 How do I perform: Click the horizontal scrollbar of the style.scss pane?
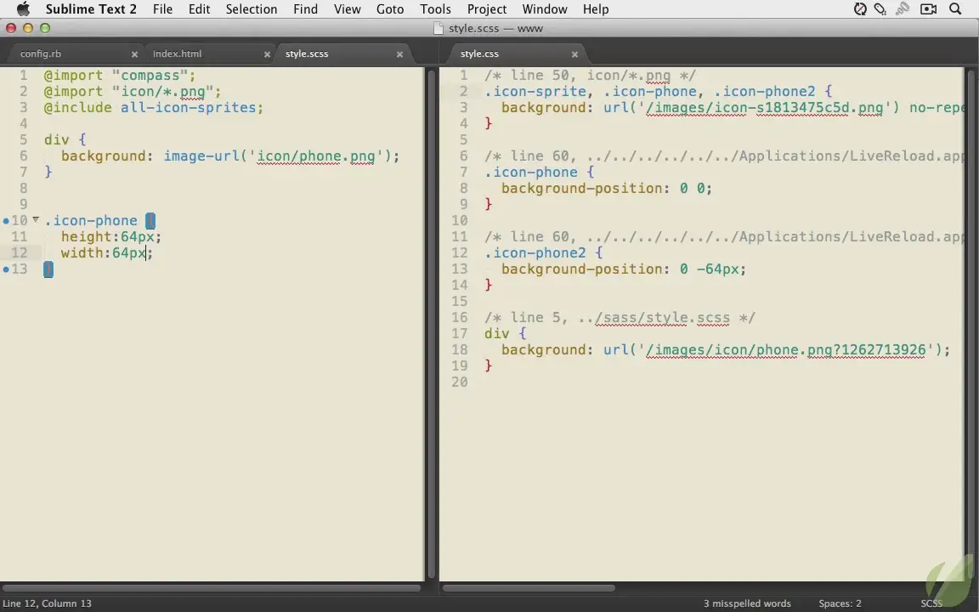212,587
